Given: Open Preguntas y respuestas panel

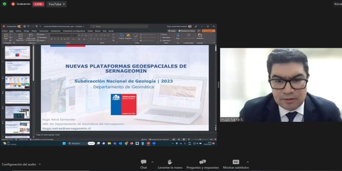Looking at the screenshot, I should tap(202, 162).
